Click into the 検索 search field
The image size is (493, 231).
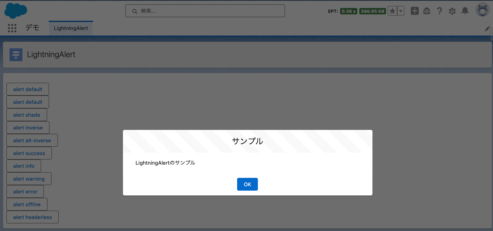205,11
